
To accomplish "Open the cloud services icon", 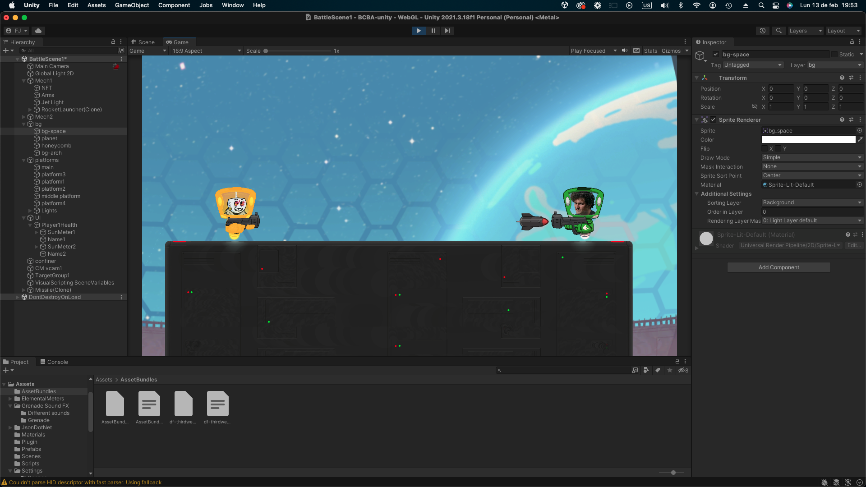I will (x=38, y=31).
